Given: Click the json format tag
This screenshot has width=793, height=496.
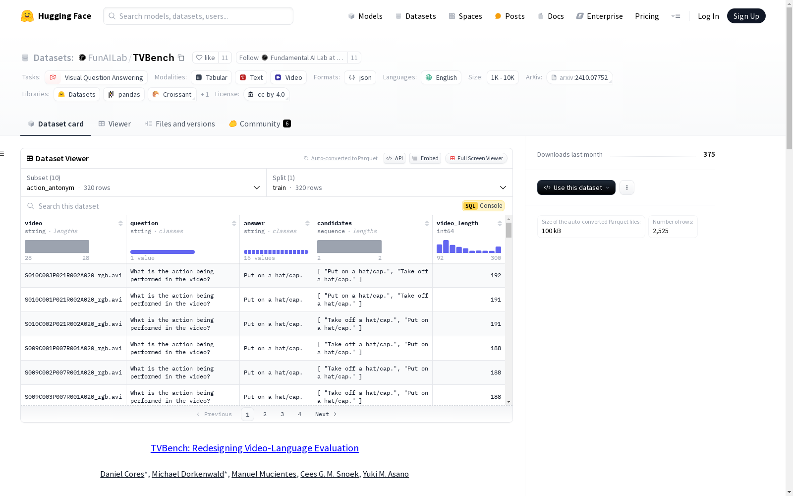Looking at the screenshot, I should [360, 78].
